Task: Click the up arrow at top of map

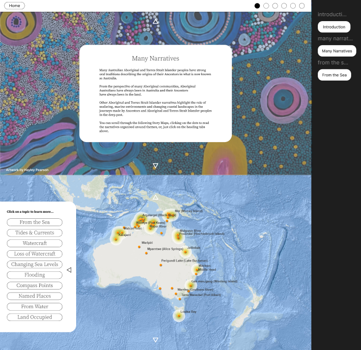Action: click(x=155, y=197)
